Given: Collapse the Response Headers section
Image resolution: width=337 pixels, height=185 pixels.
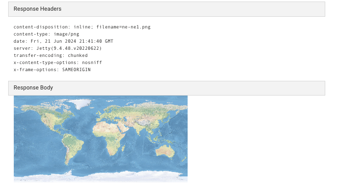Looking at the screenshot, I should pyautogui.click(x=167, y=9).
